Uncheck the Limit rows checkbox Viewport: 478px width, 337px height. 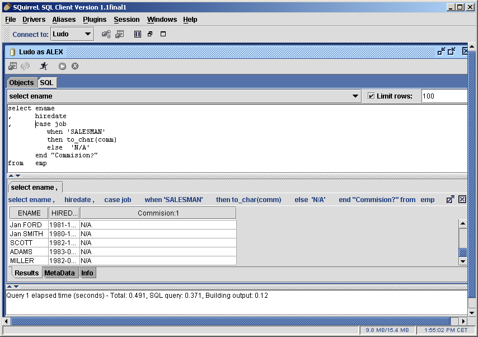point(371,96)
